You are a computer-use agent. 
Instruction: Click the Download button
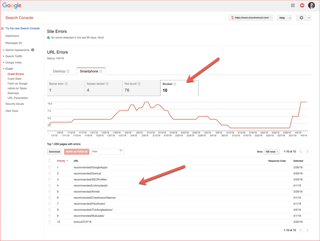54,151
